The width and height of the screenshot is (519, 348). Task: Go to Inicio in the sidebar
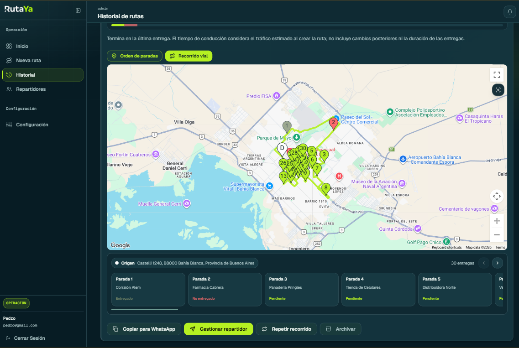click(43, 47)
